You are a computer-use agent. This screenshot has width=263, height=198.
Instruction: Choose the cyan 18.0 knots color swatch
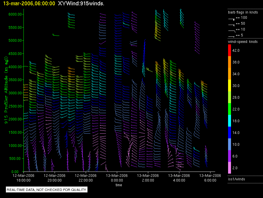tap(230, 121)
